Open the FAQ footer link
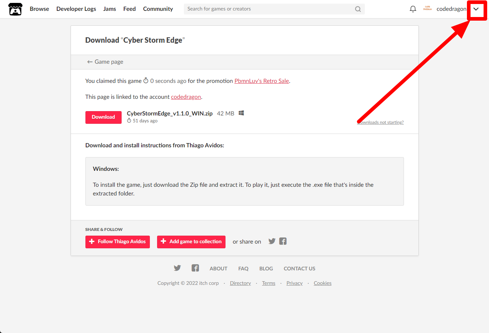The image size is (489, 333). (x=243, y=269)
